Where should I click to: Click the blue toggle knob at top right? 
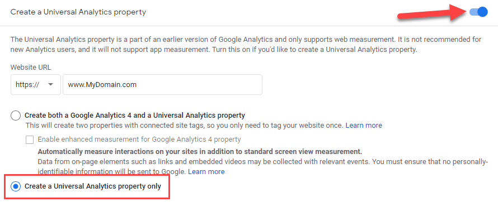pos(482,12)
